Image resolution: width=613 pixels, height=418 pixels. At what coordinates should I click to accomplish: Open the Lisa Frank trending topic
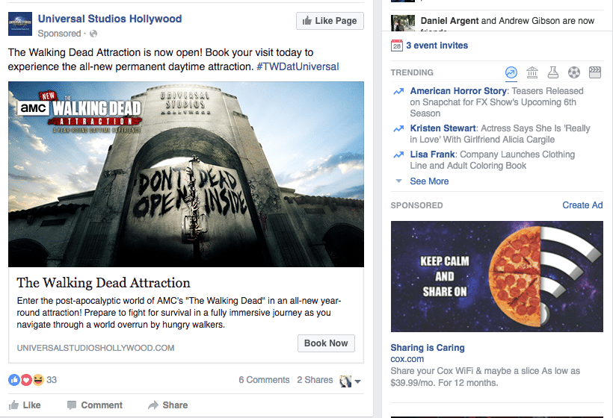[x=432, y=155]
